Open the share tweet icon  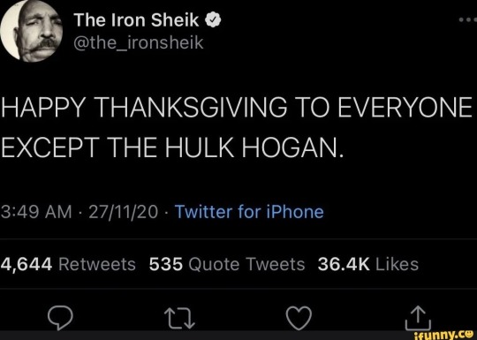[419, 318]
